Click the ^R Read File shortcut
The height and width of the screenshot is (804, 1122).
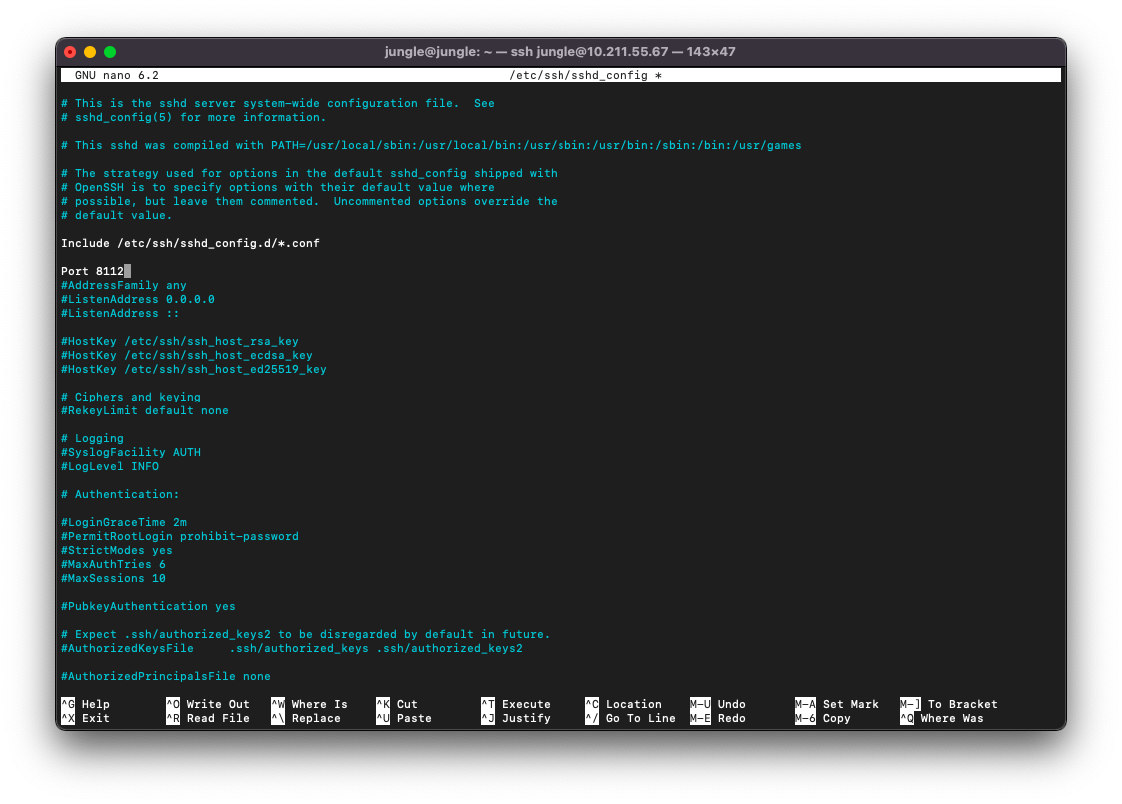pos(207,718)
